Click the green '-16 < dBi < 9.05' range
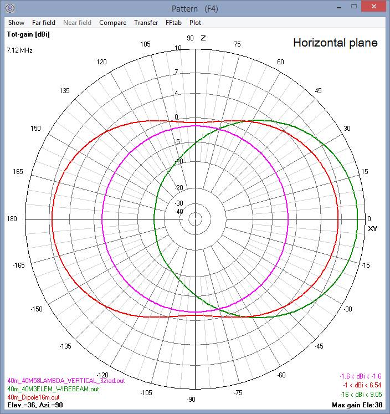This screenshot has height=414, width=390. pyautogui.click(x=361, y=395)
